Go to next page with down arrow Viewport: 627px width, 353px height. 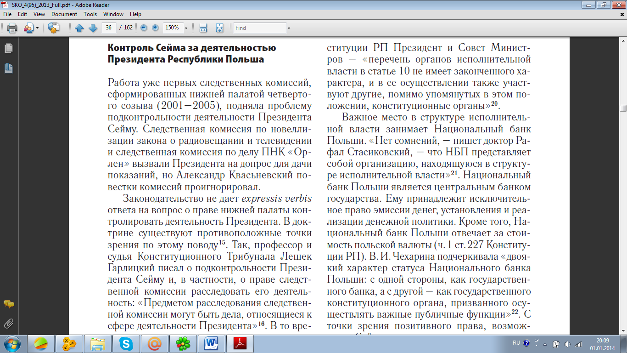93,28
